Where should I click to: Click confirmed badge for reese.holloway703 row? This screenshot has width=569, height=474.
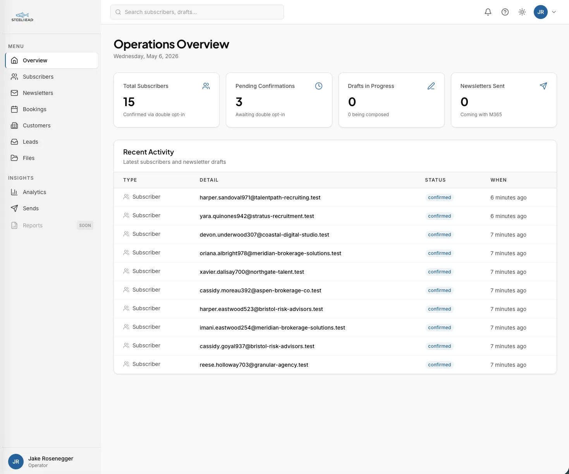pyautogui.click(x=440, y=365)
